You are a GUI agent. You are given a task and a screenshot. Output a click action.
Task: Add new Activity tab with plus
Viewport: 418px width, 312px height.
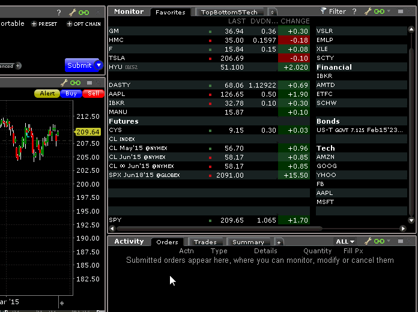click(x=279, y=242)
